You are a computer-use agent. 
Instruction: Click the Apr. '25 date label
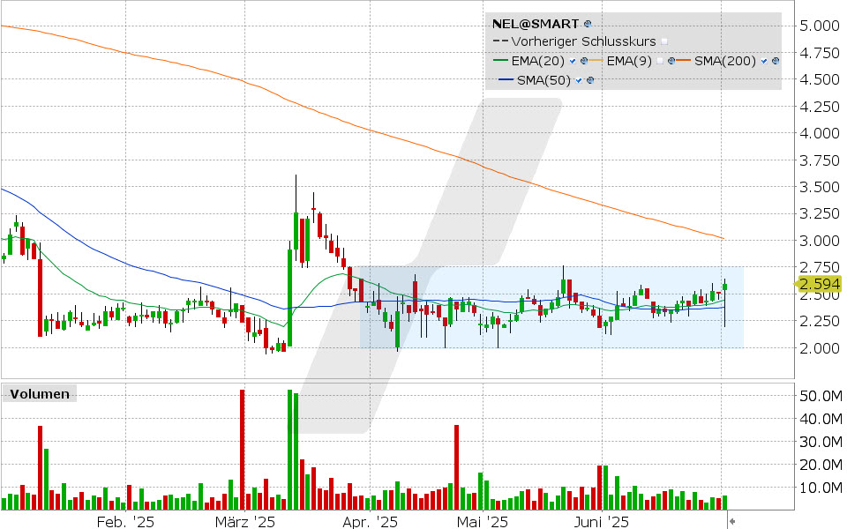pyautogui.click(x=370, y=522)
